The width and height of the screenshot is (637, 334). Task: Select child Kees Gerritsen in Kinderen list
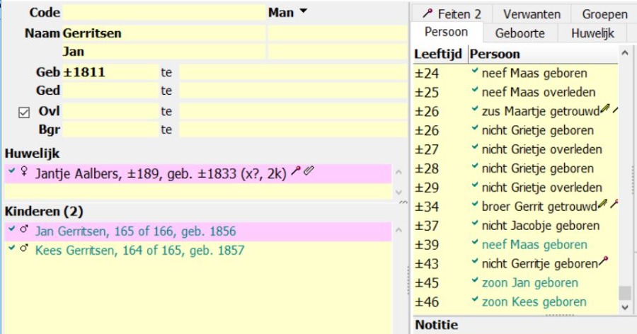coord(139,250)
